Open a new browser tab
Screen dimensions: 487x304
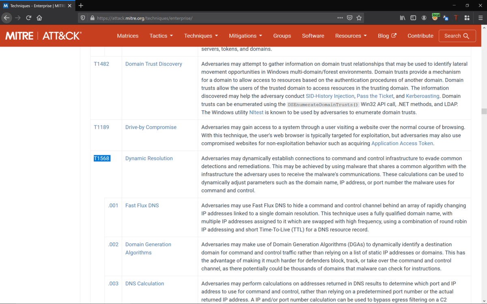[x=81, y=5]
